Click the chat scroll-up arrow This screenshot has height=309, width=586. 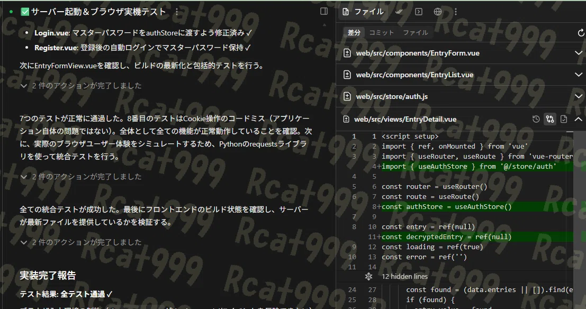(x=324, y=25)
